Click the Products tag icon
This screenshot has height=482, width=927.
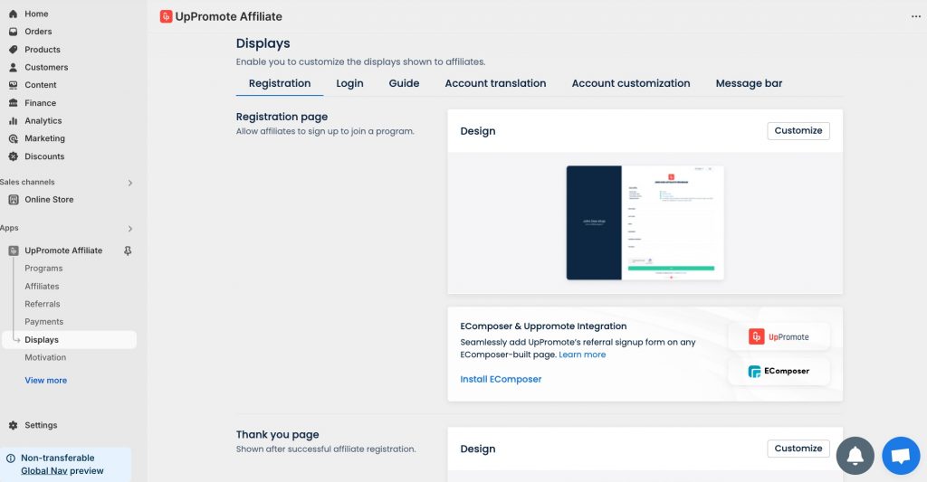(13, 50)
